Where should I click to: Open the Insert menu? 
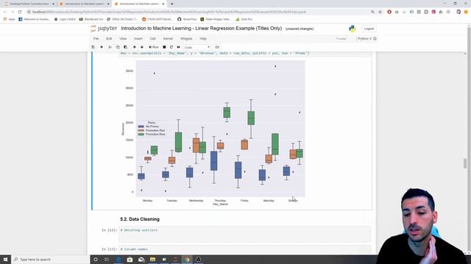point(138,39)
